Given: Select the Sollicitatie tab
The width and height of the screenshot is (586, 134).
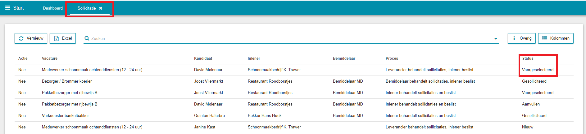Looking at the screenshot, I should (87, 8).
